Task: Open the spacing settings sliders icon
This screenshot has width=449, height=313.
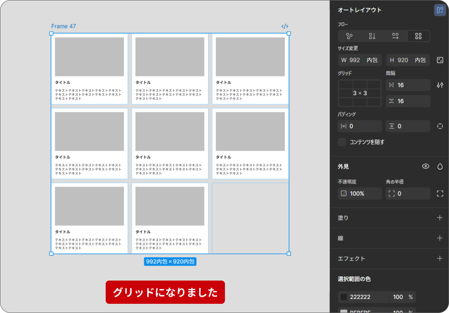Action: coord(440,85)
